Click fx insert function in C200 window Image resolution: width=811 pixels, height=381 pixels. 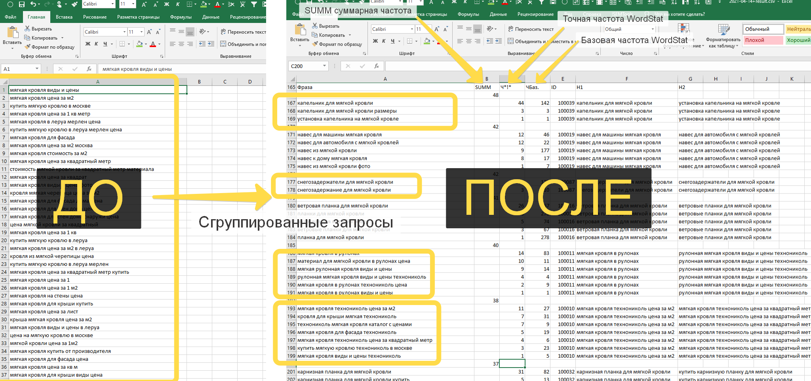point(377,66)
